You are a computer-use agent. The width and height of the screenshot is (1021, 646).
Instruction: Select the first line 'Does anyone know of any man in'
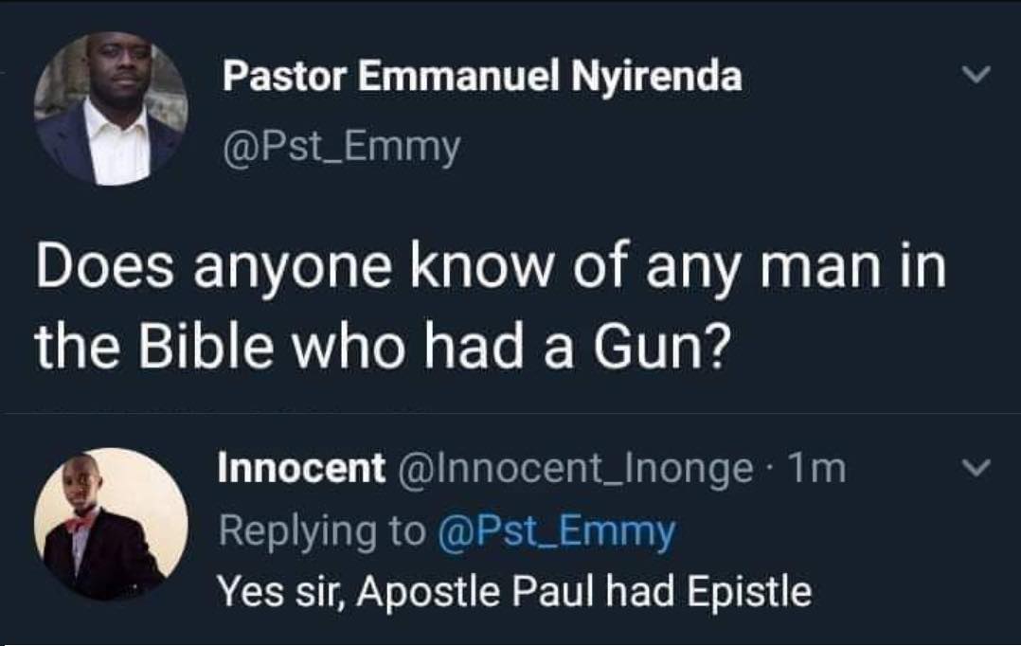click(491, 267)
